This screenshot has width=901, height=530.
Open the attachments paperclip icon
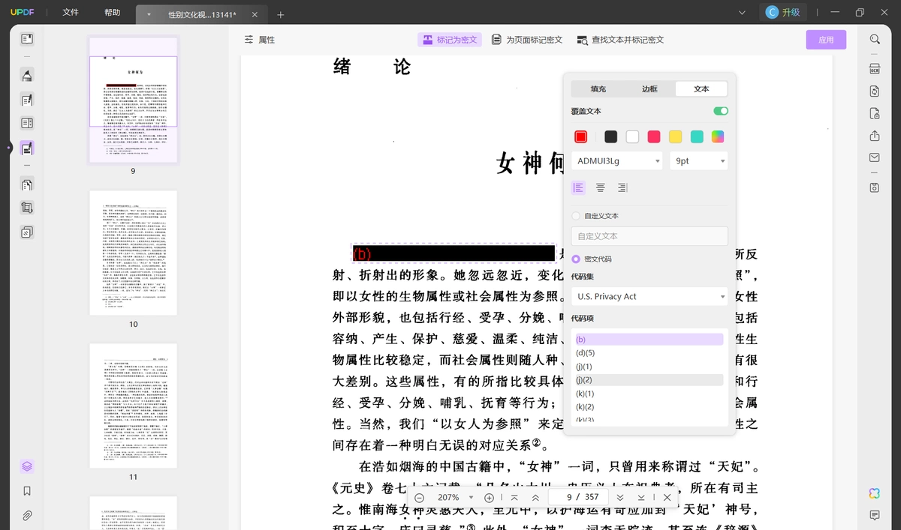[x=27, y=516]
